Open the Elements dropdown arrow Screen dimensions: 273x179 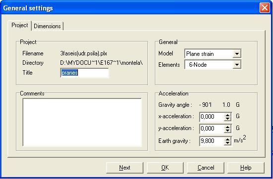tap(237, 65)
